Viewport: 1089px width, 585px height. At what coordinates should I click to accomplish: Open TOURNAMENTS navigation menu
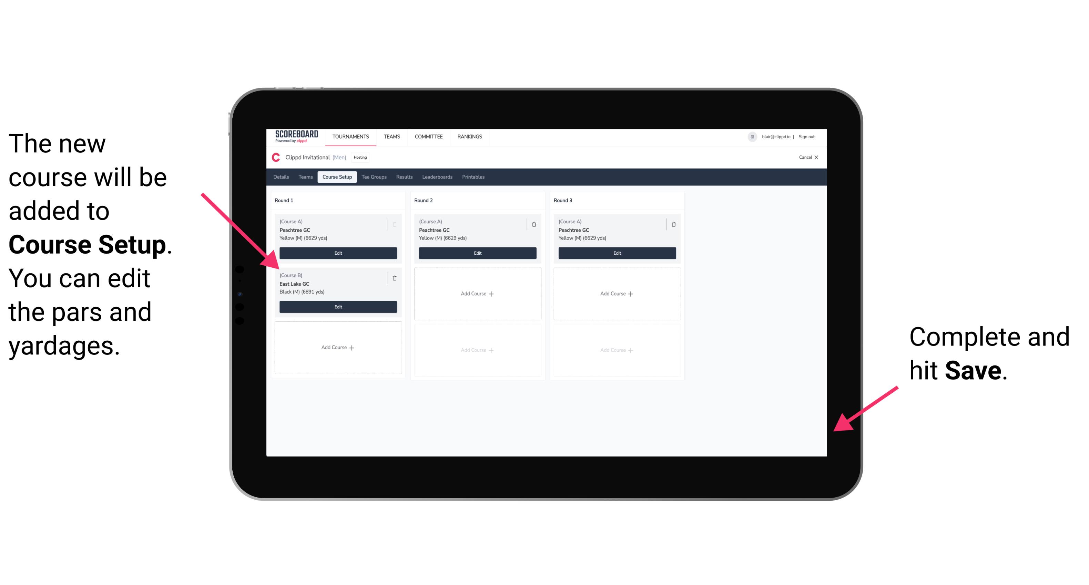click(350, 137)
